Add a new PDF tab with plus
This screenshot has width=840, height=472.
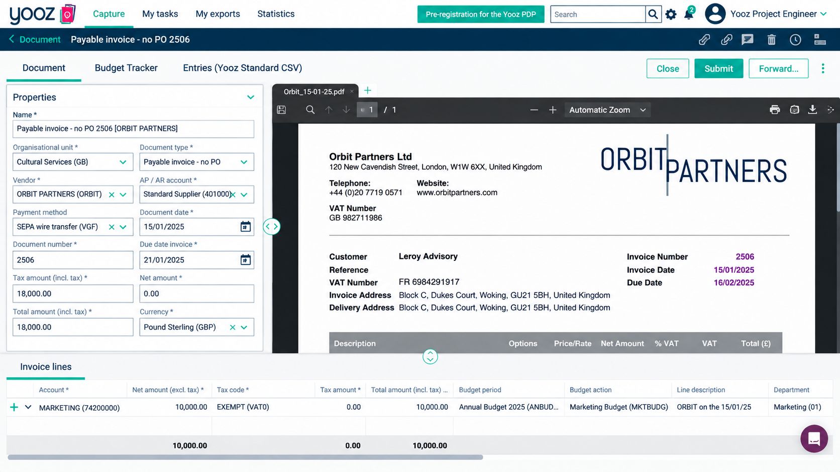[368, 90]
